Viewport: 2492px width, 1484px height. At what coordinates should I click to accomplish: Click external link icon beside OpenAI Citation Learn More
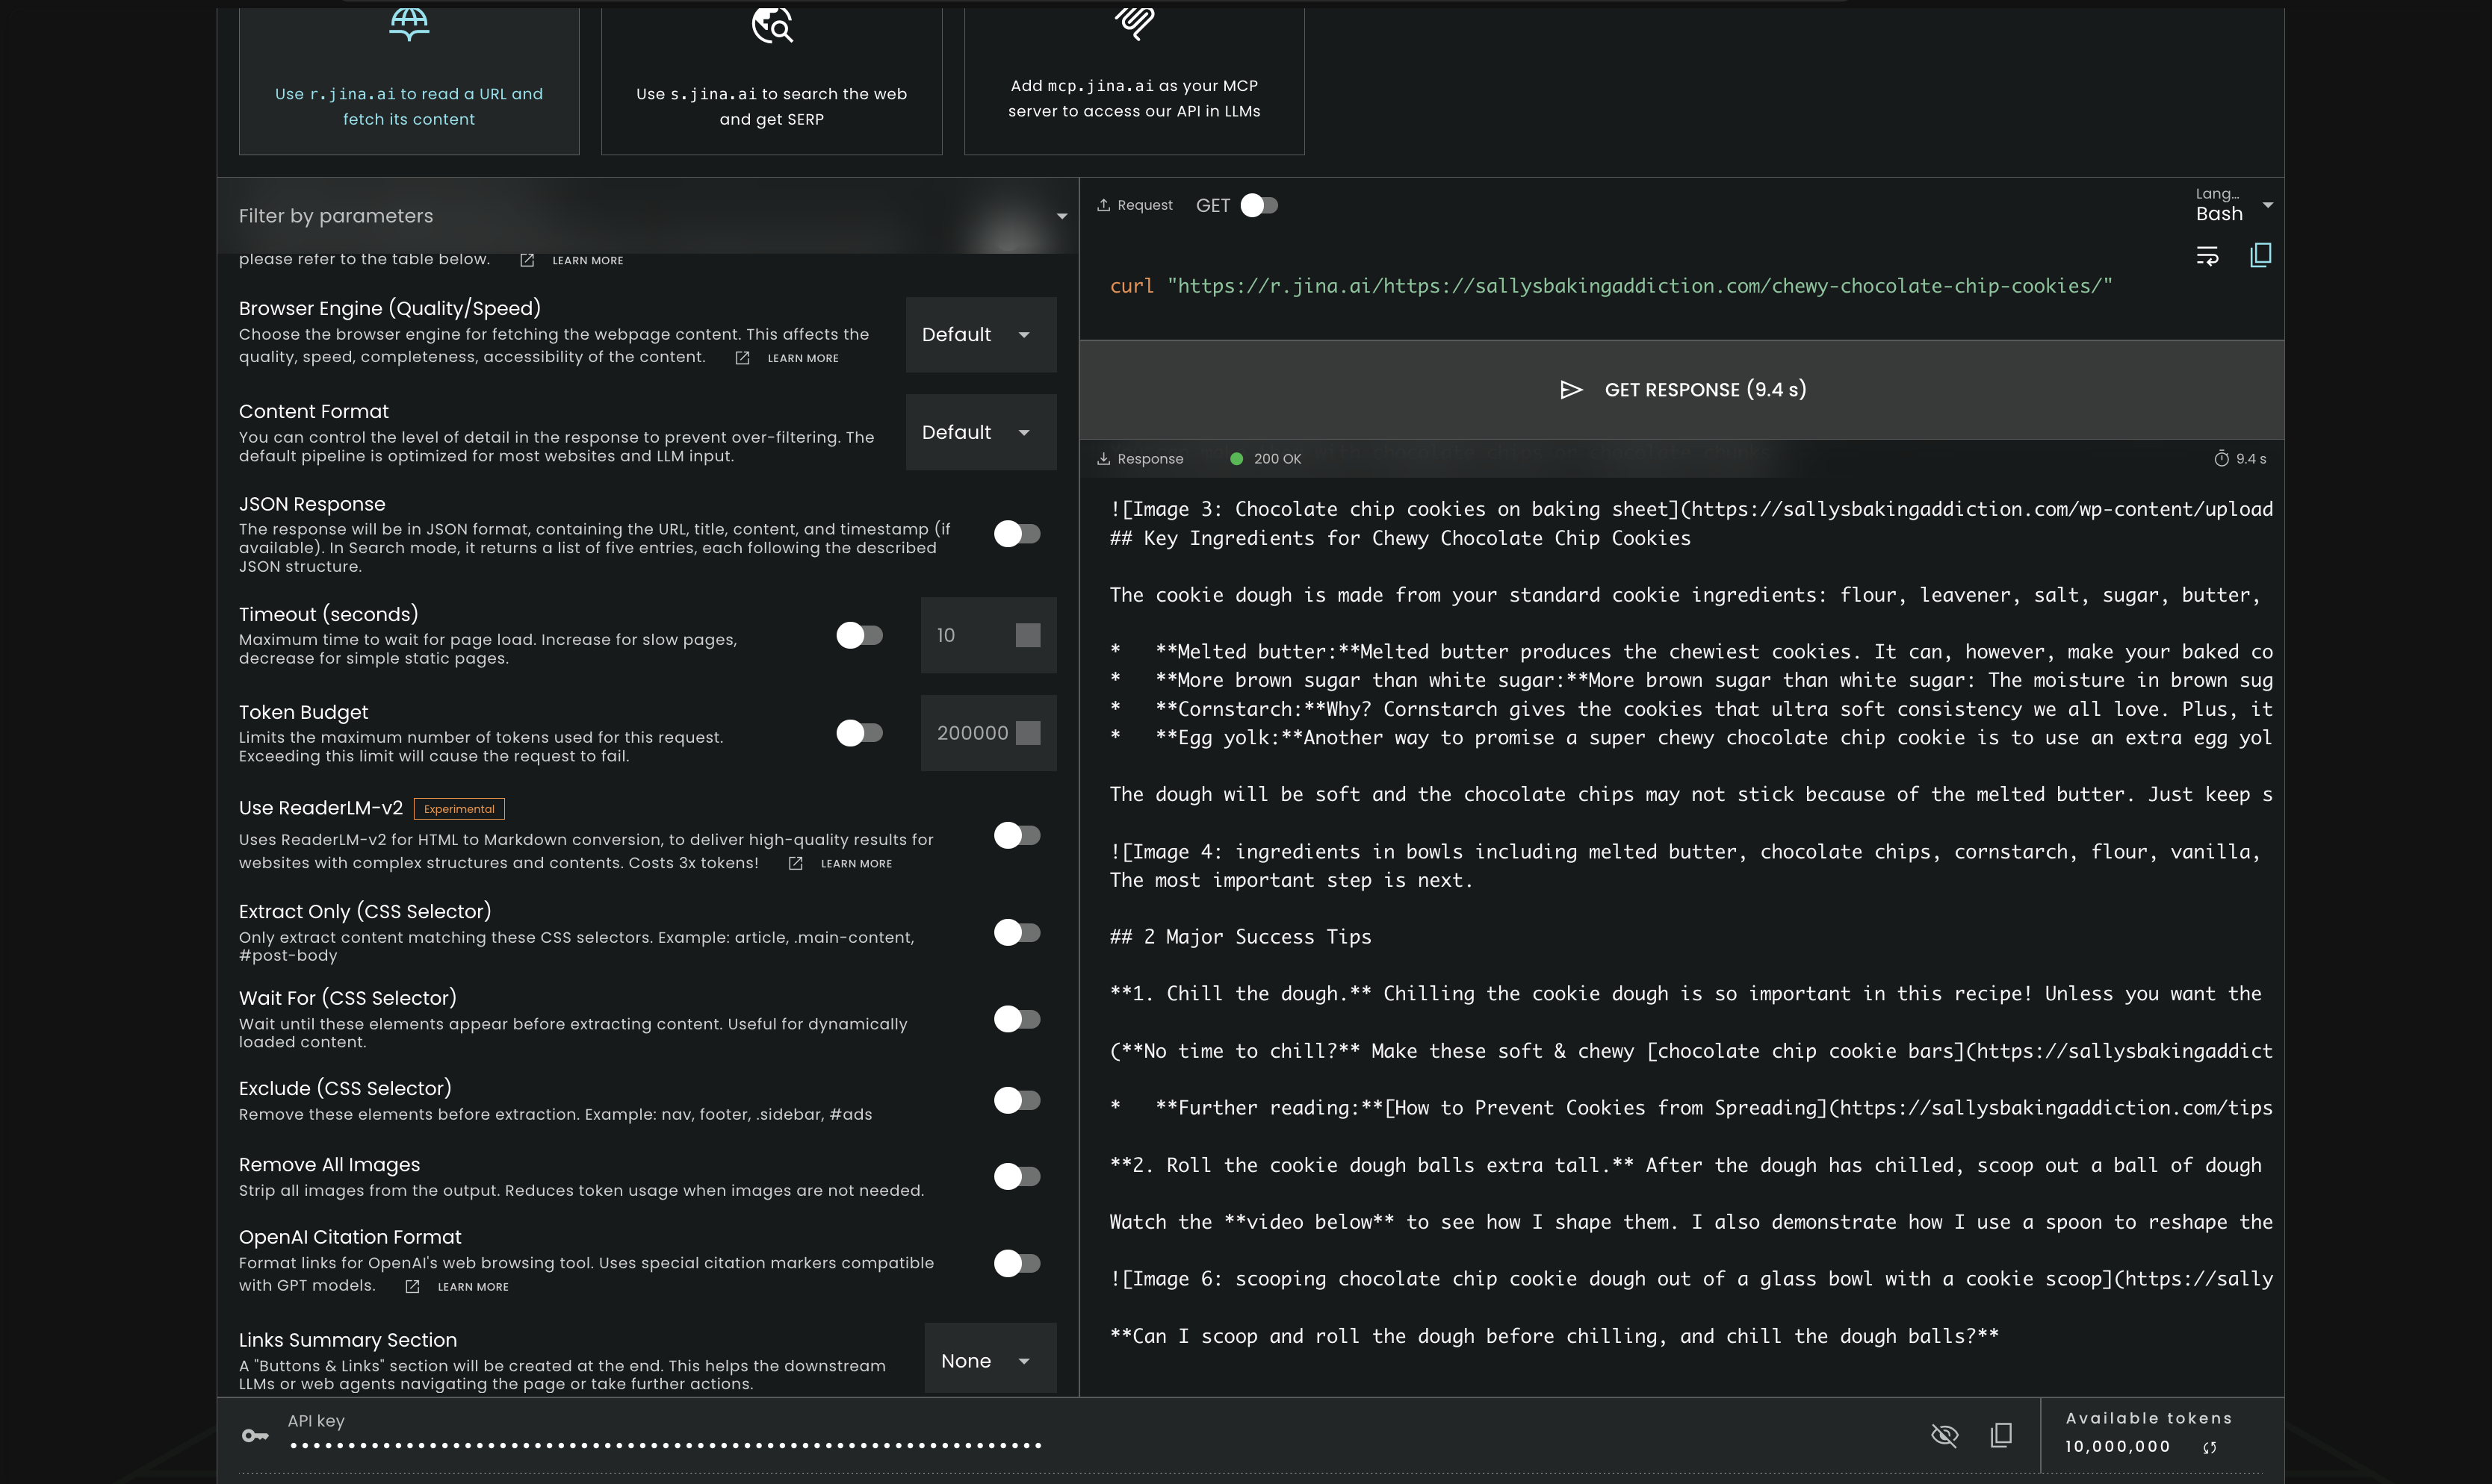pyautogui.click(x=412, y=1287)
